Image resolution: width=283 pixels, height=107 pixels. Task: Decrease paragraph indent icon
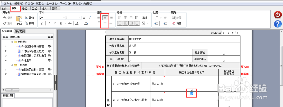point(156,23)
